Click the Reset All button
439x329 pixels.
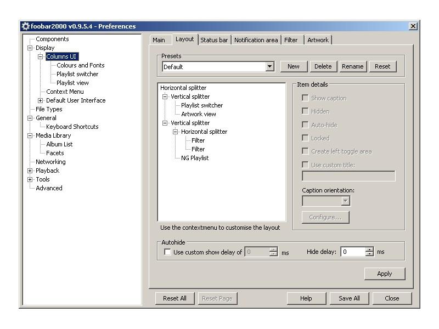pyautogui.click(x=175, y=298)
